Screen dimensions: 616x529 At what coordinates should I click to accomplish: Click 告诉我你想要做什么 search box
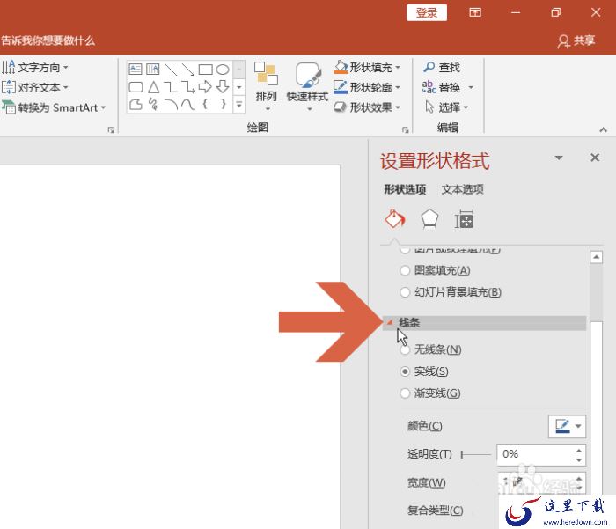pyautogui.click(x=48, y=40)
